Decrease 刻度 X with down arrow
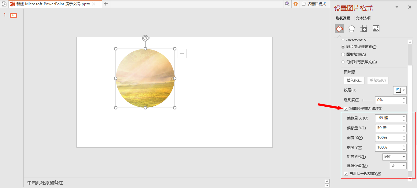417x188 pixels. (404, 140)
